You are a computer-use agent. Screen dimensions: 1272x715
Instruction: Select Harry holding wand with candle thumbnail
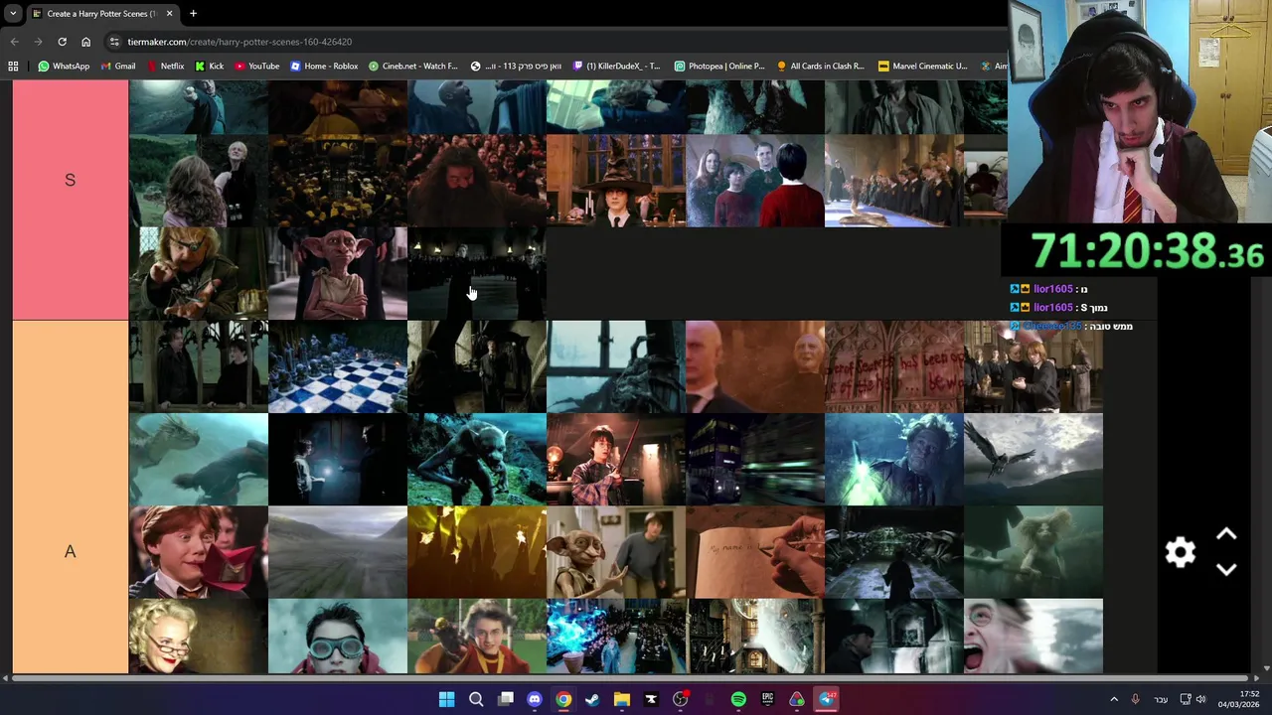click(x=616, y=460)
